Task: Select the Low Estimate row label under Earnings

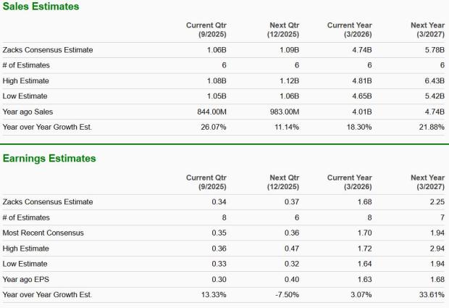Action: [25, 263]
